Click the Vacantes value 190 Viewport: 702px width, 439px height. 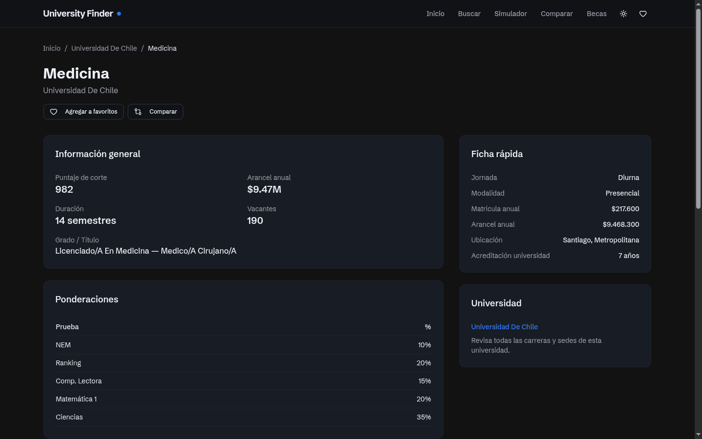pyautogui.click(x=255, y=220)
